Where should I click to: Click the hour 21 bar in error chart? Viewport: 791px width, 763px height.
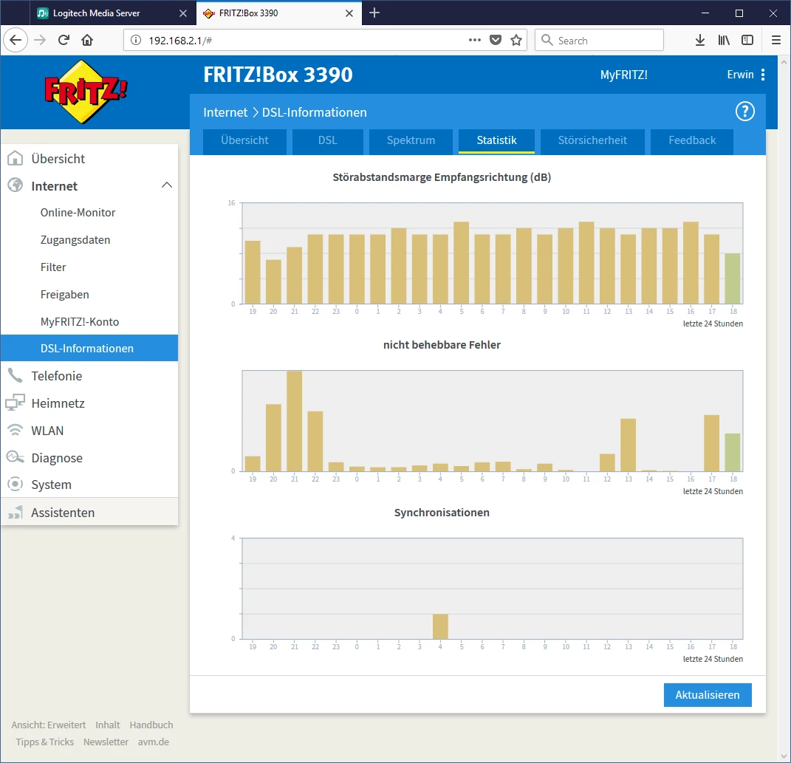click(x=294, y=421)
